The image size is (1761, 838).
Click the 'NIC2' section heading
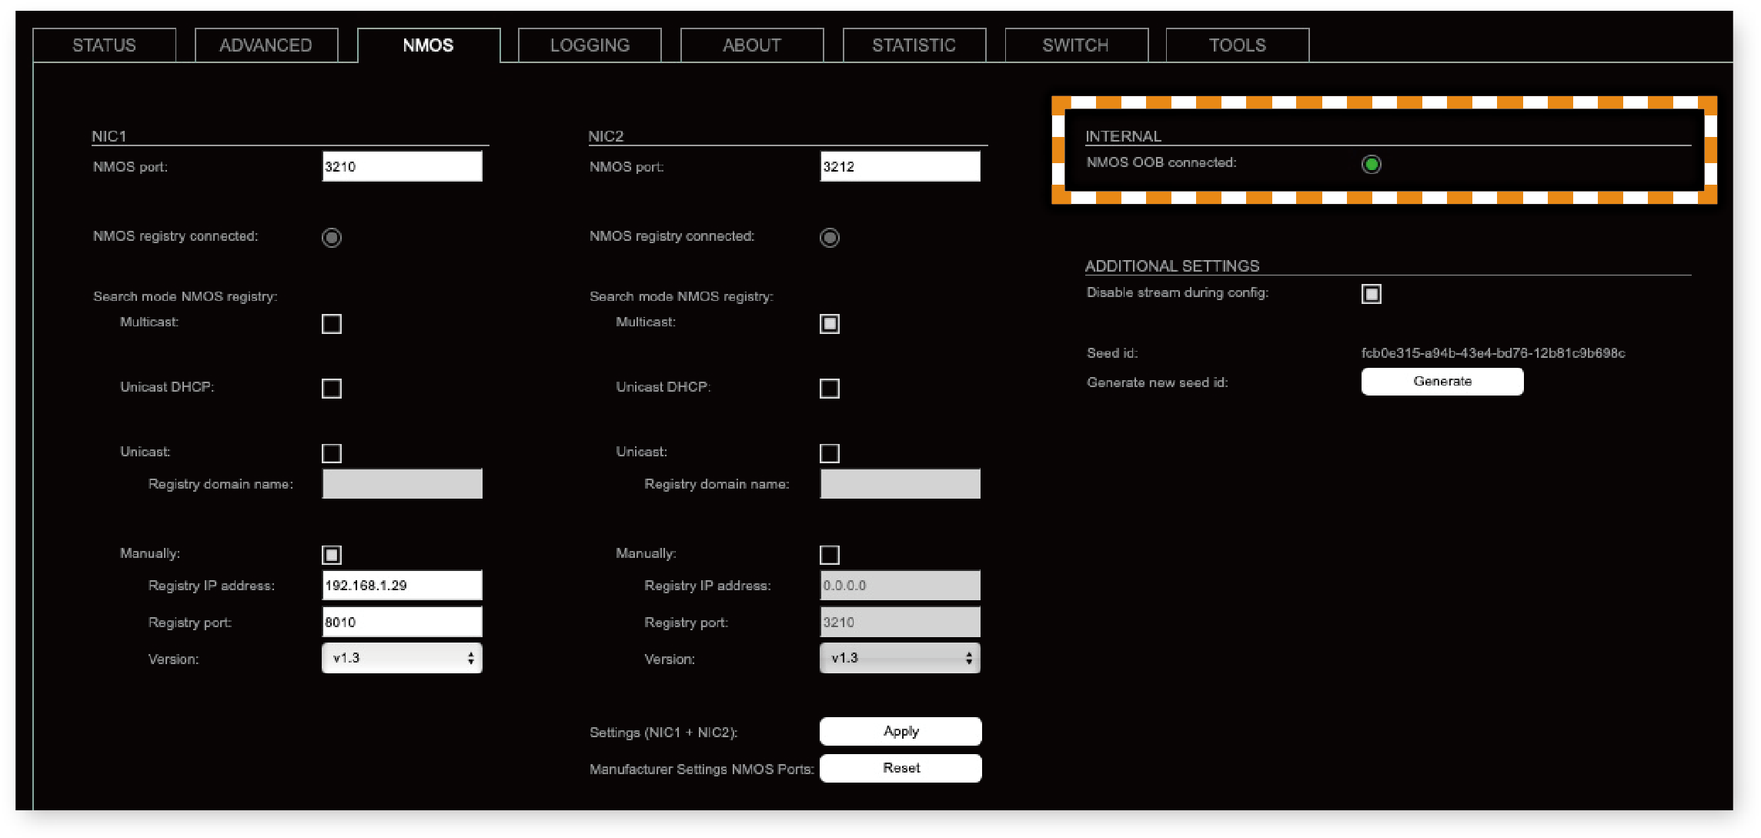pyautogui.click(x=606, y=136)
